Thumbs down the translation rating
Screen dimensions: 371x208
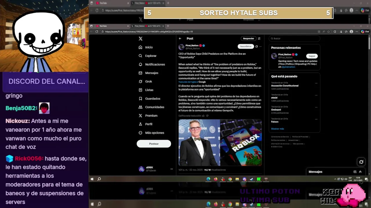click(x=207, y=116)
